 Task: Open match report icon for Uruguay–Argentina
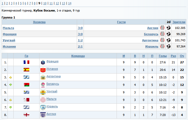[x=162, y=40]
